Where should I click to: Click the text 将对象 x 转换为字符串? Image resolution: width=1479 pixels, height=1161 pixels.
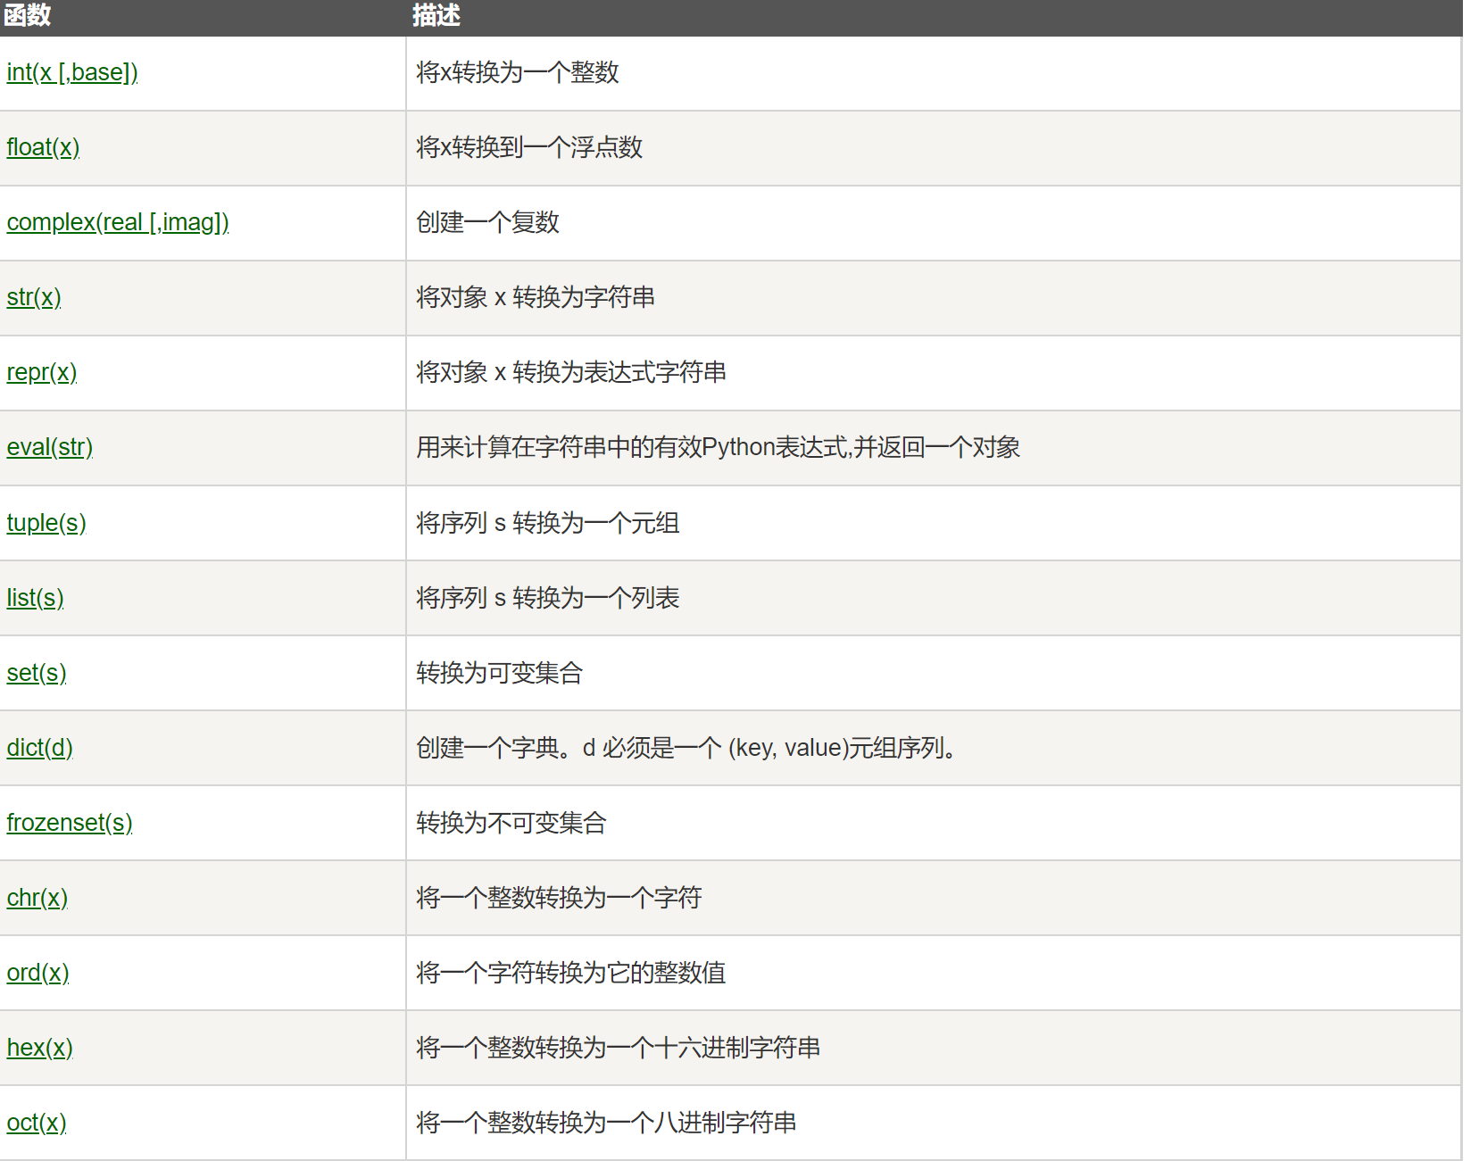click(x=536, y=297)
